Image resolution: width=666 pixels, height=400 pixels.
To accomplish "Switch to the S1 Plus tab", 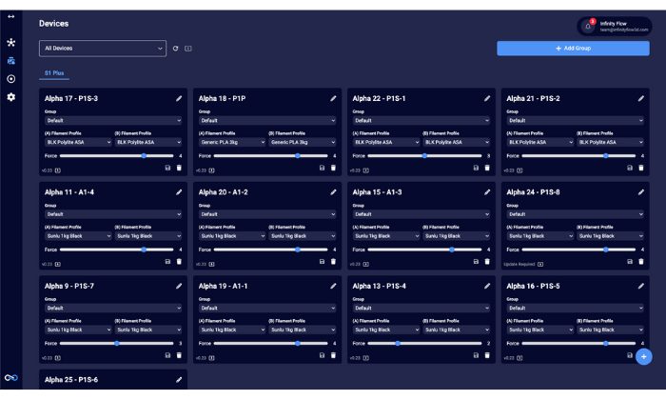I will [x=54, y=73].
